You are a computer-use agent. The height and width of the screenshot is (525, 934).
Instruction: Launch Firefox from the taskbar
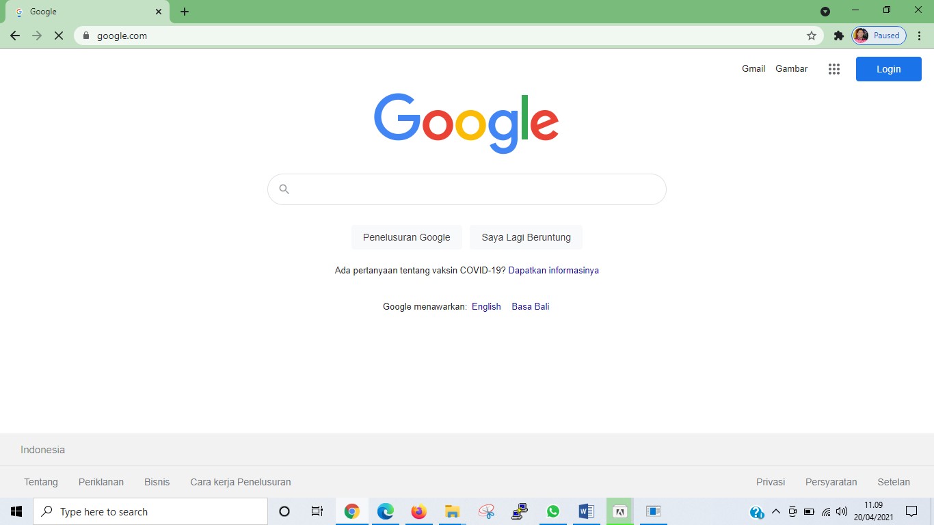pos(418,511)
